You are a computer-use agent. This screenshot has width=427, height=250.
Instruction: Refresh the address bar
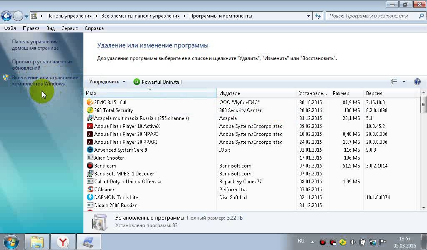coord(317,16)
